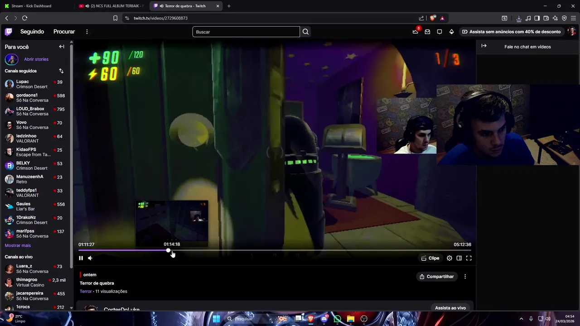The height and width of the screenshot is (326, 580).
Task: Bookmark this page
Action: (x=115, y=18)
